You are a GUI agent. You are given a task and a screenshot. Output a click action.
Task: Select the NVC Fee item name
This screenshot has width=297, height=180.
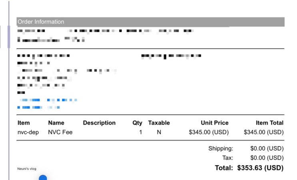point(60,132)
